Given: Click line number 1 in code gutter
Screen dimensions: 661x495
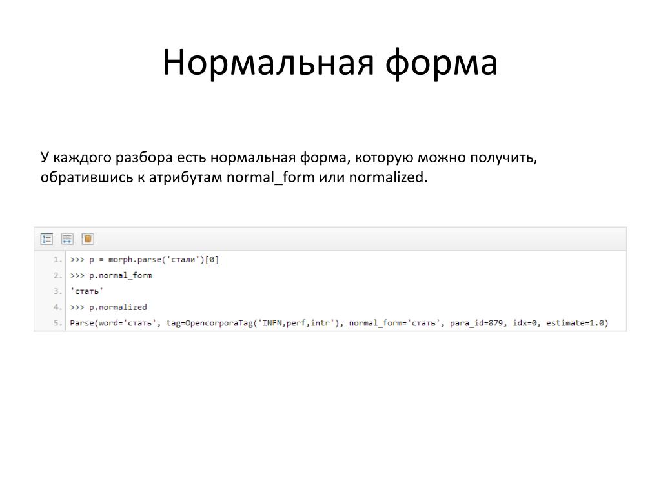Looking at the screenshot, I should pos(57,260).
